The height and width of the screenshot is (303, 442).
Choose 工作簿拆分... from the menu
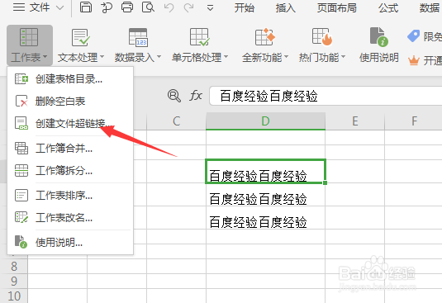pyautogui.click(x=70, y=170)
